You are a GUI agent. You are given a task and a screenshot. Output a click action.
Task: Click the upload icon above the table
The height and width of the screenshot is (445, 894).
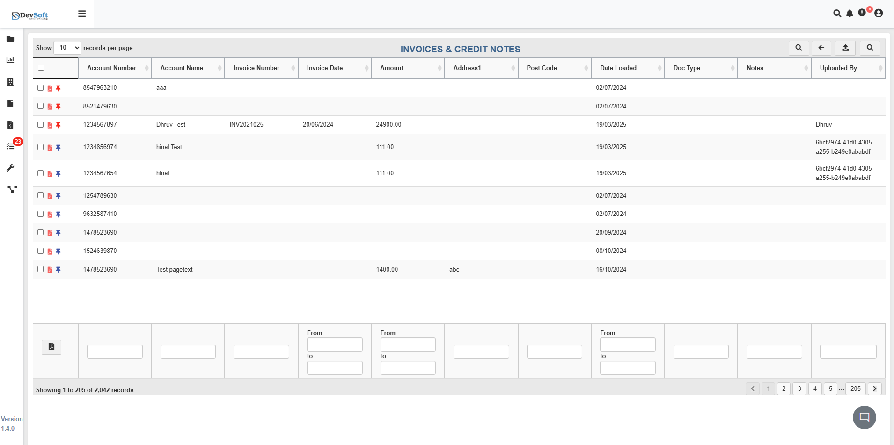[845, 48]
